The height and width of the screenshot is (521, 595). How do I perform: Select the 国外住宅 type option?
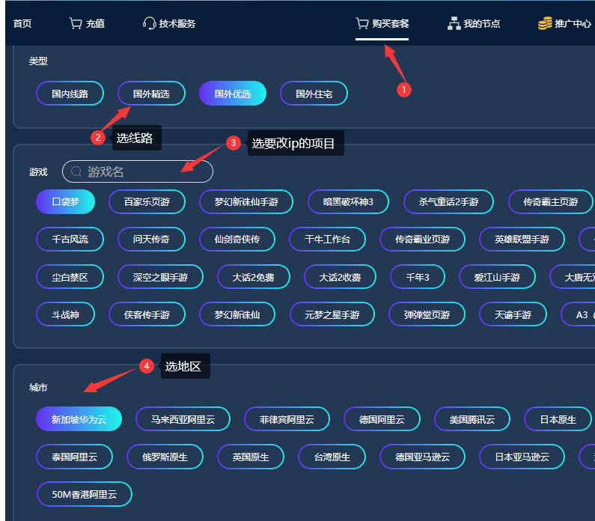[314, 94]
